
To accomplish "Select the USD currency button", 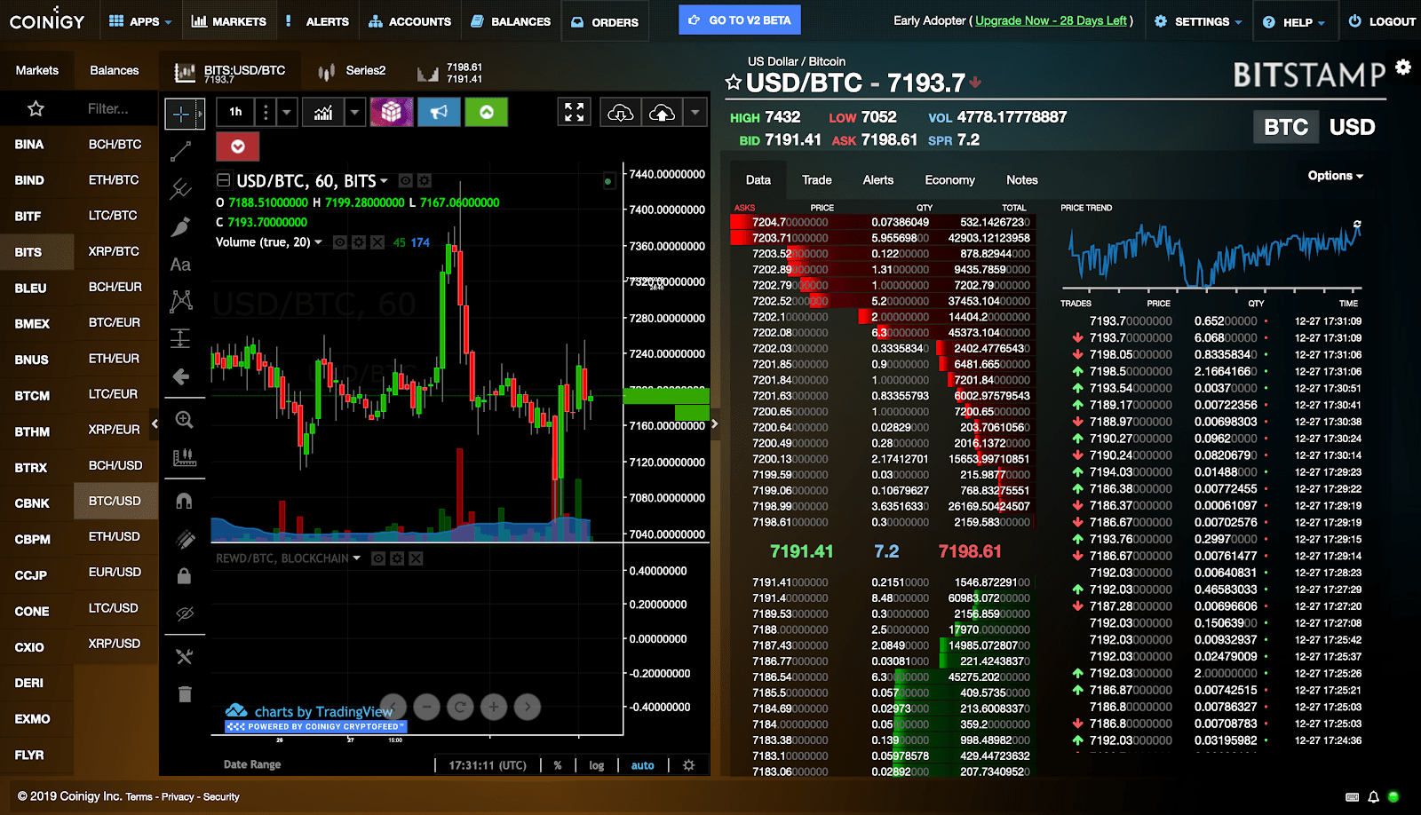I will pos(1352,127).
